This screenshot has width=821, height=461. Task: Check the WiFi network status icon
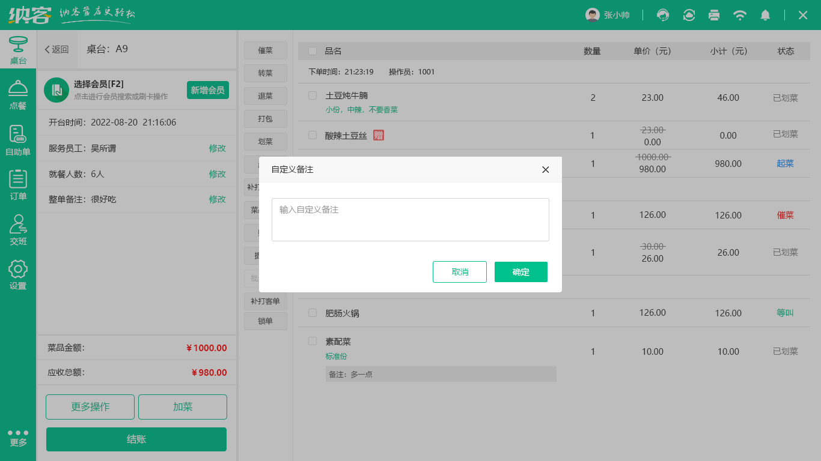[740, 15]
